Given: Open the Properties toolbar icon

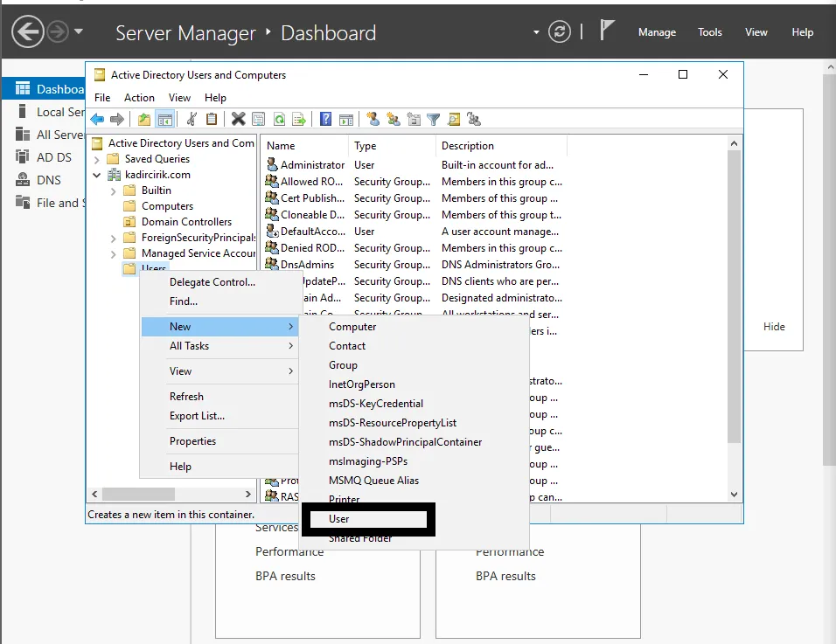Looking at the screenshot, I should click(259, 120).
